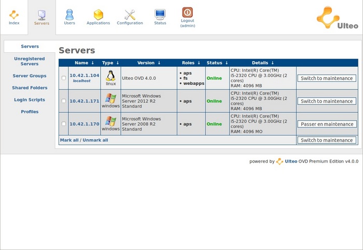Click the Ulteo logo
This screenshot has width=363, height=250.
point(338,18)
